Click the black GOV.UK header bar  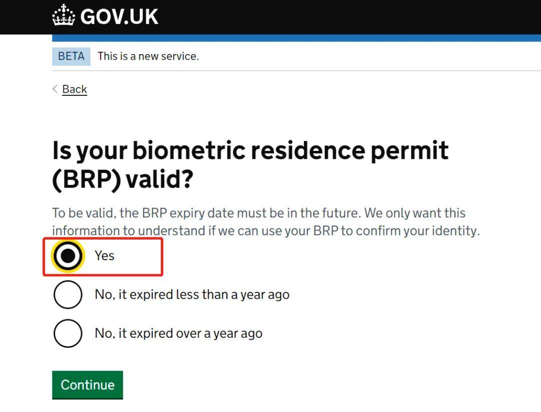[351, 17]
